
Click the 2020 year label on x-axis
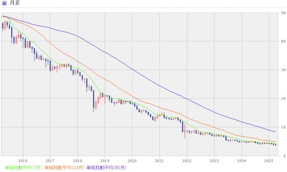coord(132,160)
